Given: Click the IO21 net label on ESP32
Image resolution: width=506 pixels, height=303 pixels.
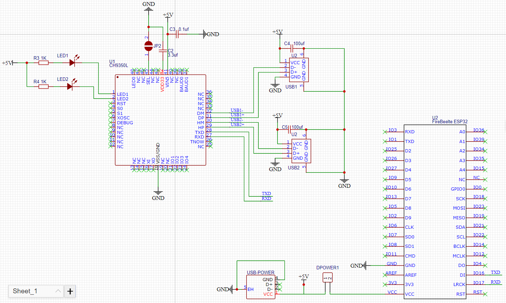Looking at the screenshot, I should 479,226.
